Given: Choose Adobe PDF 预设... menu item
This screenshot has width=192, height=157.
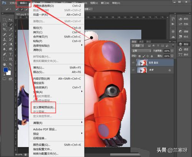Looking at the screenshot, I should point(56,129).
